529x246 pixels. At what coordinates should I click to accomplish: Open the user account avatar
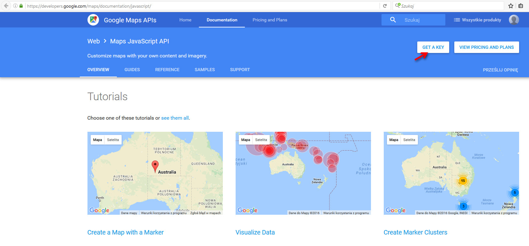[514, 20]
